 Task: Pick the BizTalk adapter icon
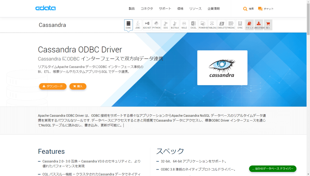tap(175, 25)
